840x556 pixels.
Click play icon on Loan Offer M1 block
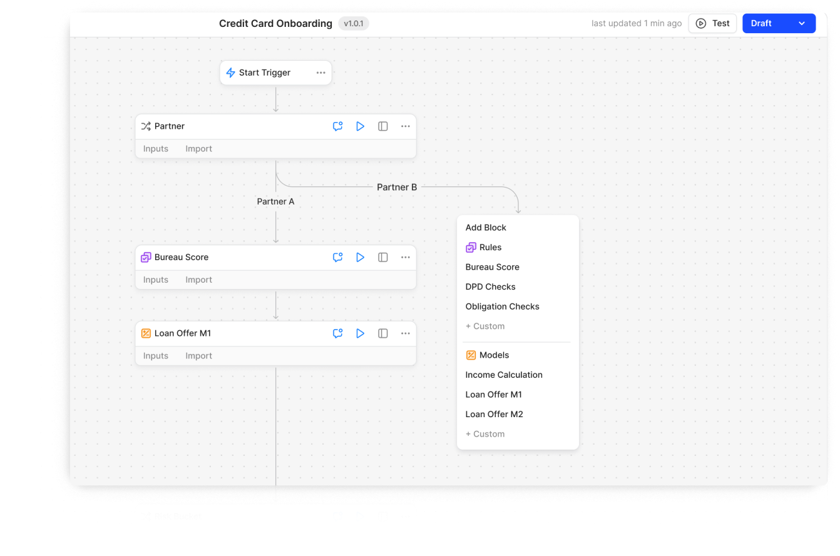360,333
